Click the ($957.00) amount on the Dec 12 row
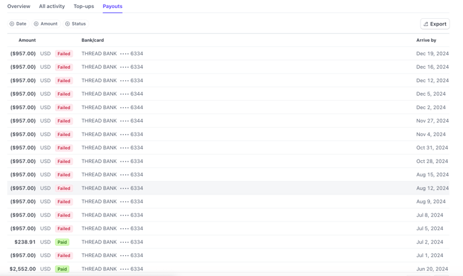This screenshot has width=463, height=276. pyautogui.click(x=23, y=80)
